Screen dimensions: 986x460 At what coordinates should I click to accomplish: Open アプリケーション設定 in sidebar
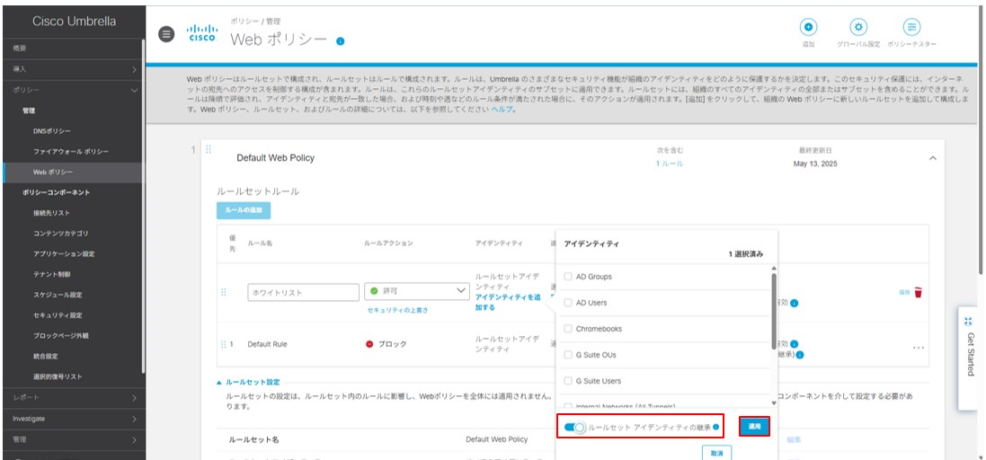tap(64, 254)
